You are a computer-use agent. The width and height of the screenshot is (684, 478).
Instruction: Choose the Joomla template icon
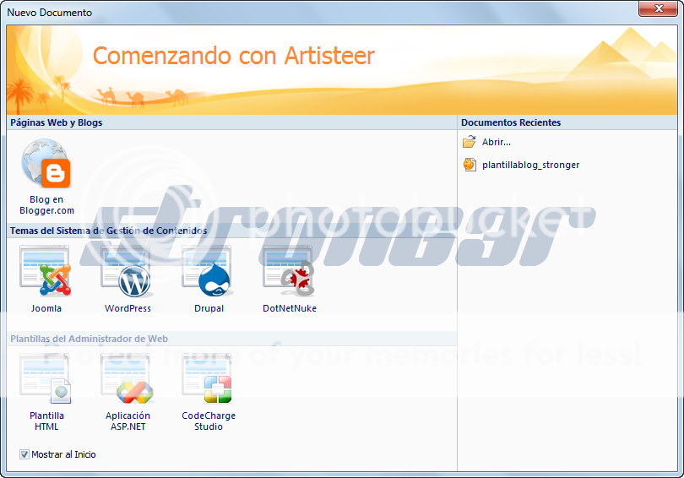click(46, 270)
